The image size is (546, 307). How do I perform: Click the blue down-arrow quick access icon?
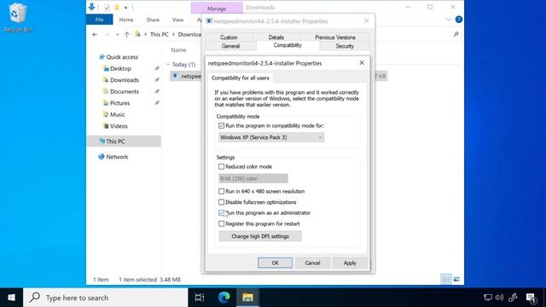point(91,7)
